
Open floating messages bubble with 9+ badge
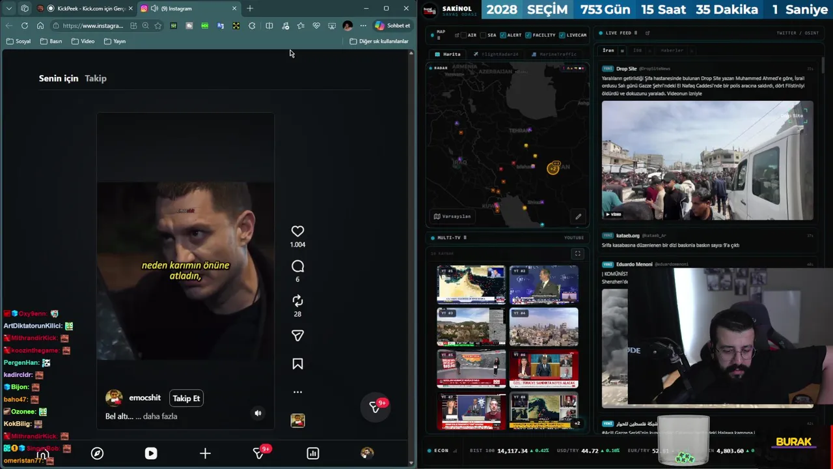(x=376, y=406)
